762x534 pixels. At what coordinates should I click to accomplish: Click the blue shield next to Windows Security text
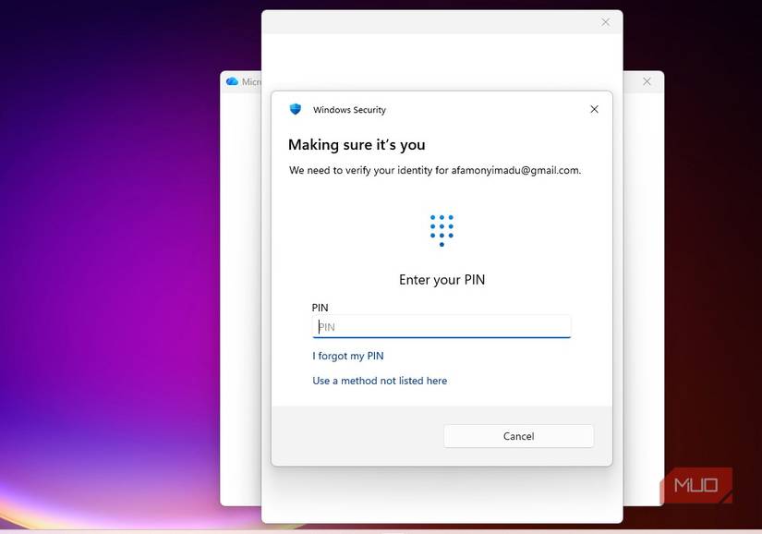295,109
